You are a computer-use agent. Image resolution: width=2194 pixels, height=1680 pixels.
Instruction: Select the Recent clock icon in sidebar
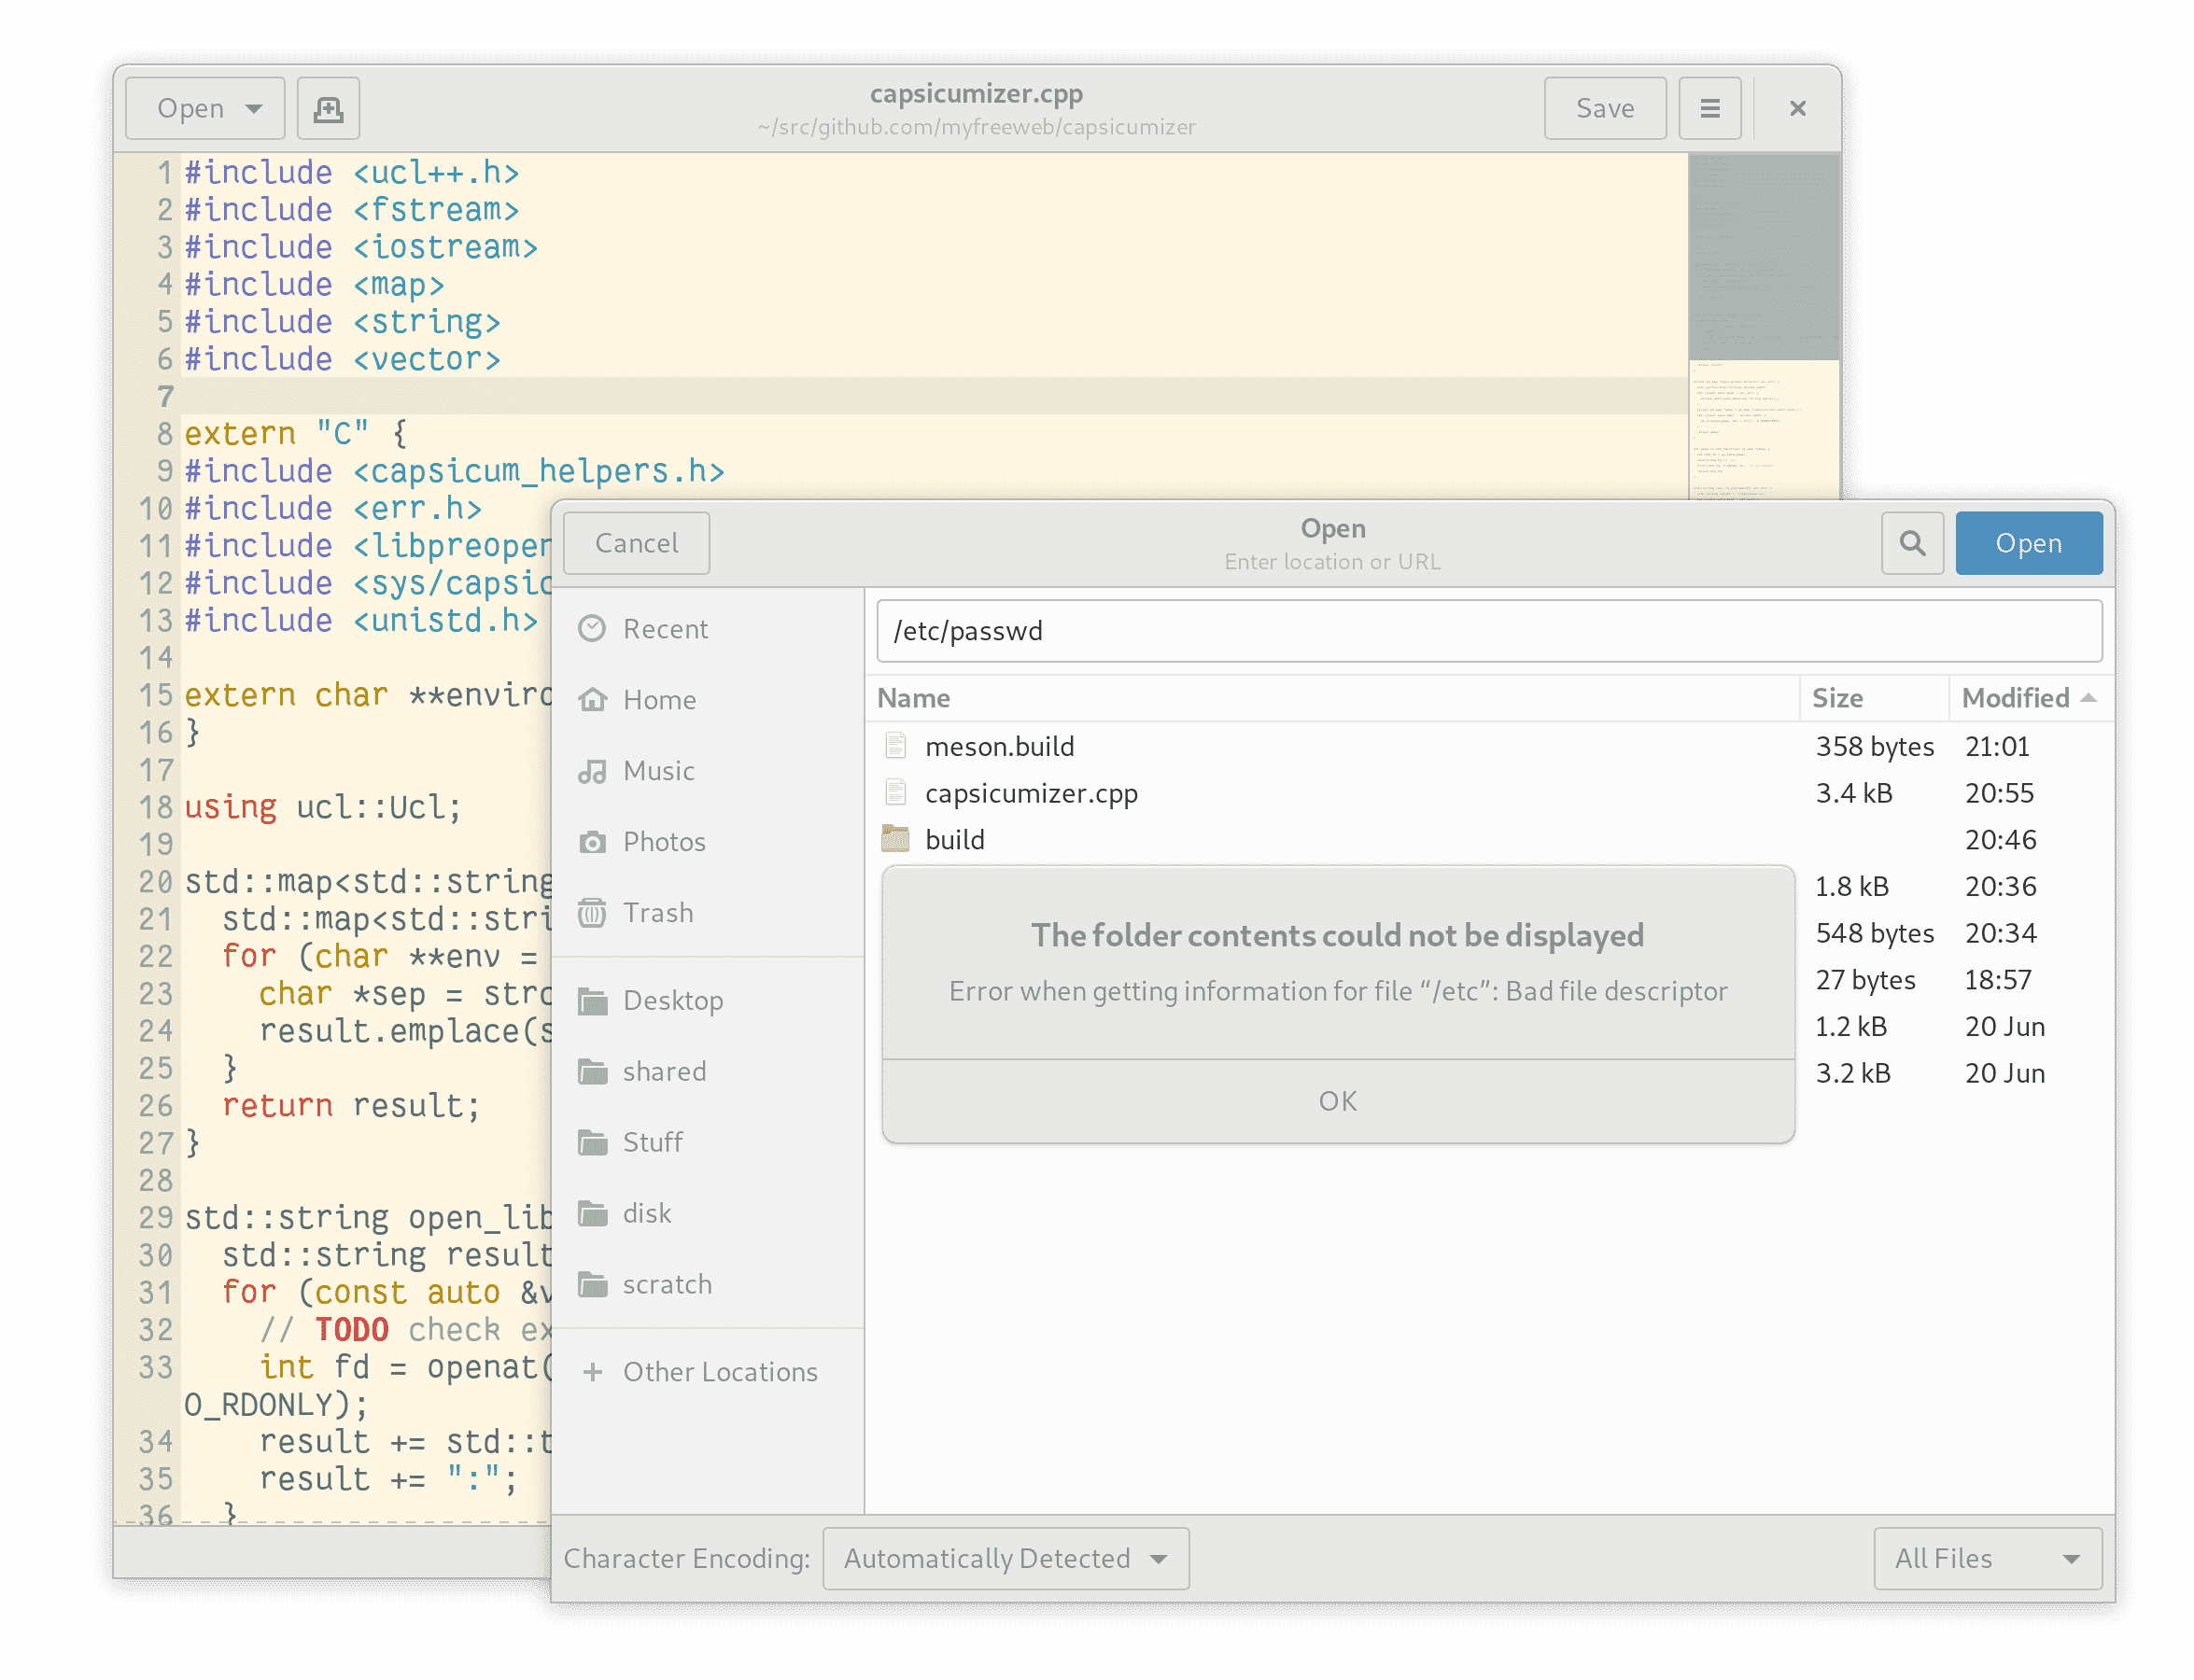click(x=592, y=629)
